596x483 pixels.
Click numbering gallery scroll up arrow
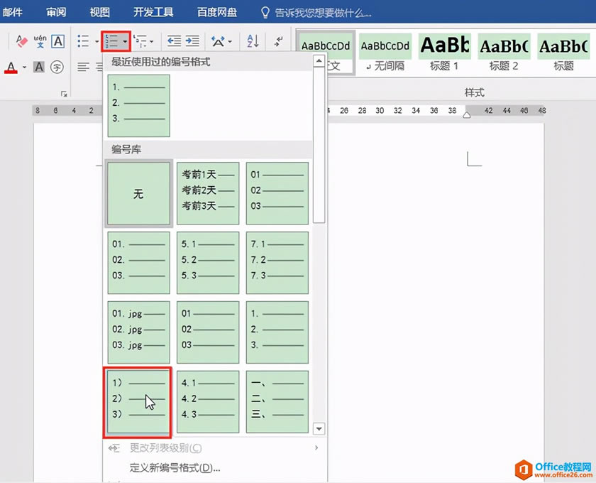[319, 61]
